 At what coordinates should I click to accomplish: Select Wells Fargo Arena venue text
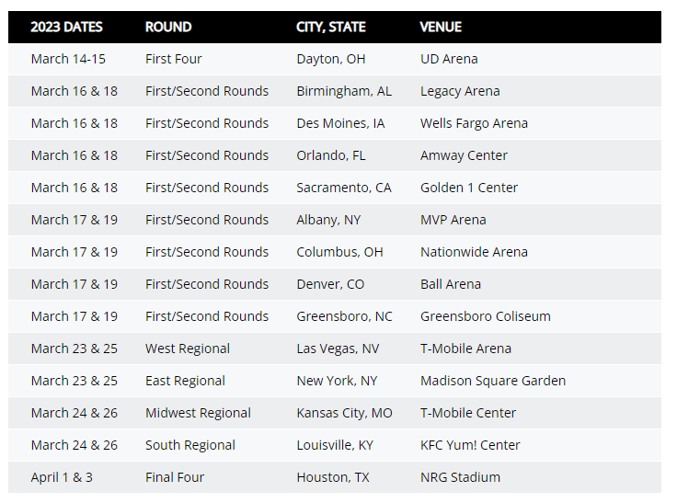[474, 123]
